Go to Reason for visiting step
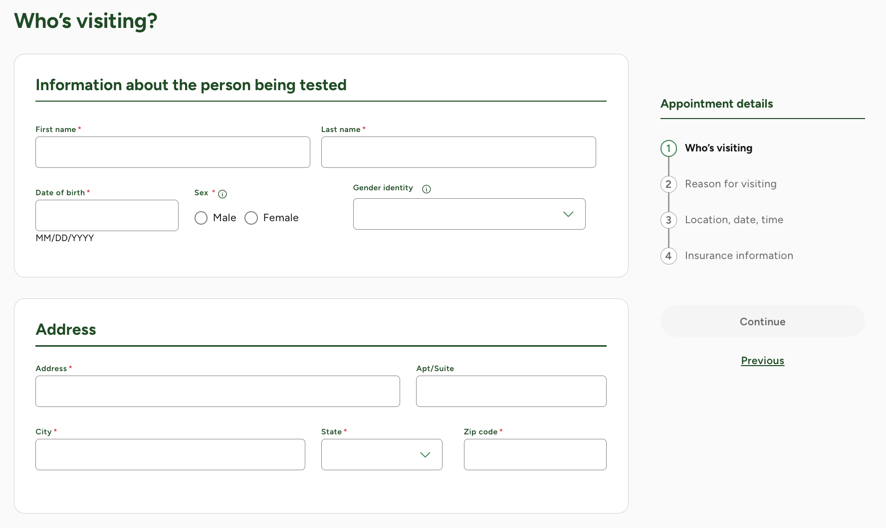Viewport: 886px width, 528px height. click(730, 184)
